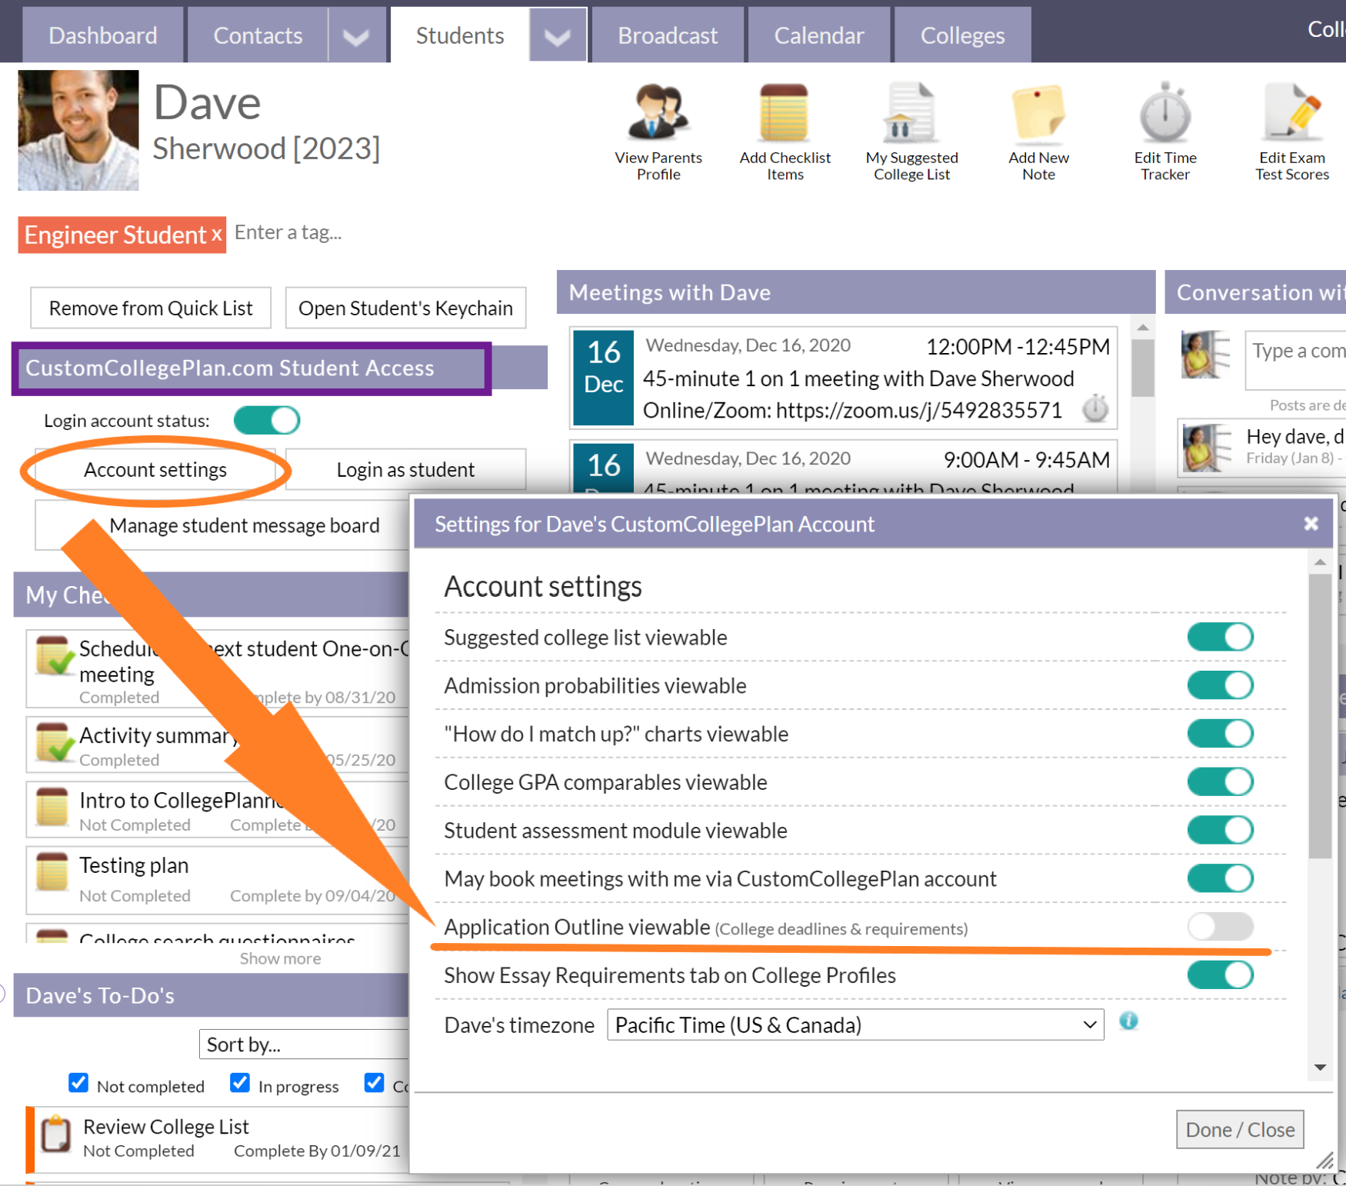The width and height of the screenshot is (1346, 1186).
Task: Click settings dialog scrollbar thumb
Action: [1320, 715]
